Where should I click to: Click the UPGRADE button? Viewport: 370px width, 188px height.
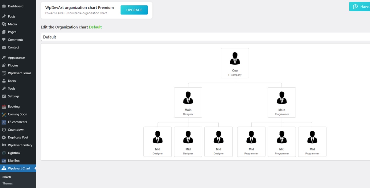coord(134,10)
